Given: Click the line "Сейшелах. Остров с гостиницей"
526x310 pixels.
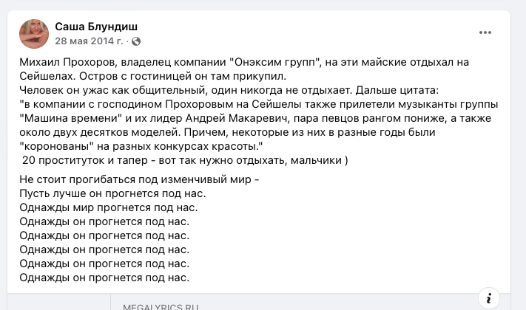Looking at the screenshot, I should click(x=152, y=76).
